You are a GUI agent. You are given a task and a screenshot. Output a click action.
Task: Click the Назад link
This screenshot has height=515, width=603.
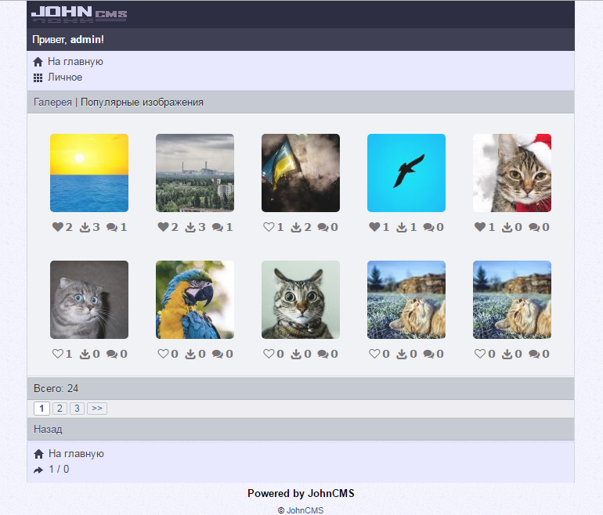click(48, 429)
